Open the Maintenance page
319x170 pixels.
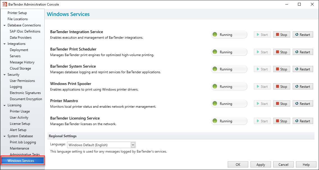pos(20,148)
